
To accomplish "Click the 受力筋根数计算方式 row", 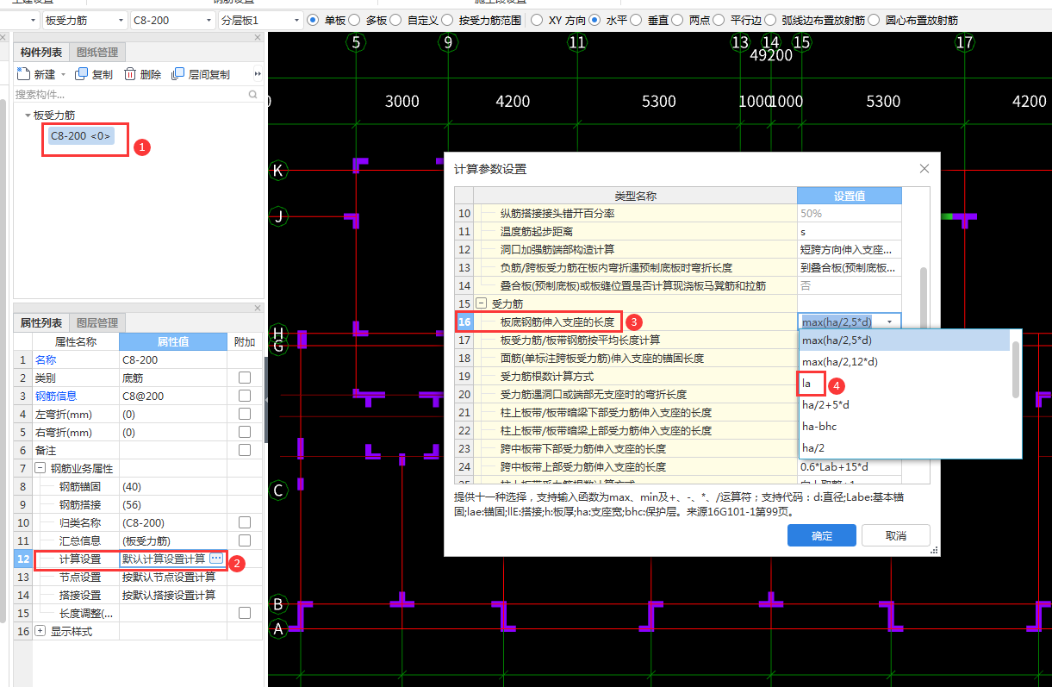I will 679,376.
